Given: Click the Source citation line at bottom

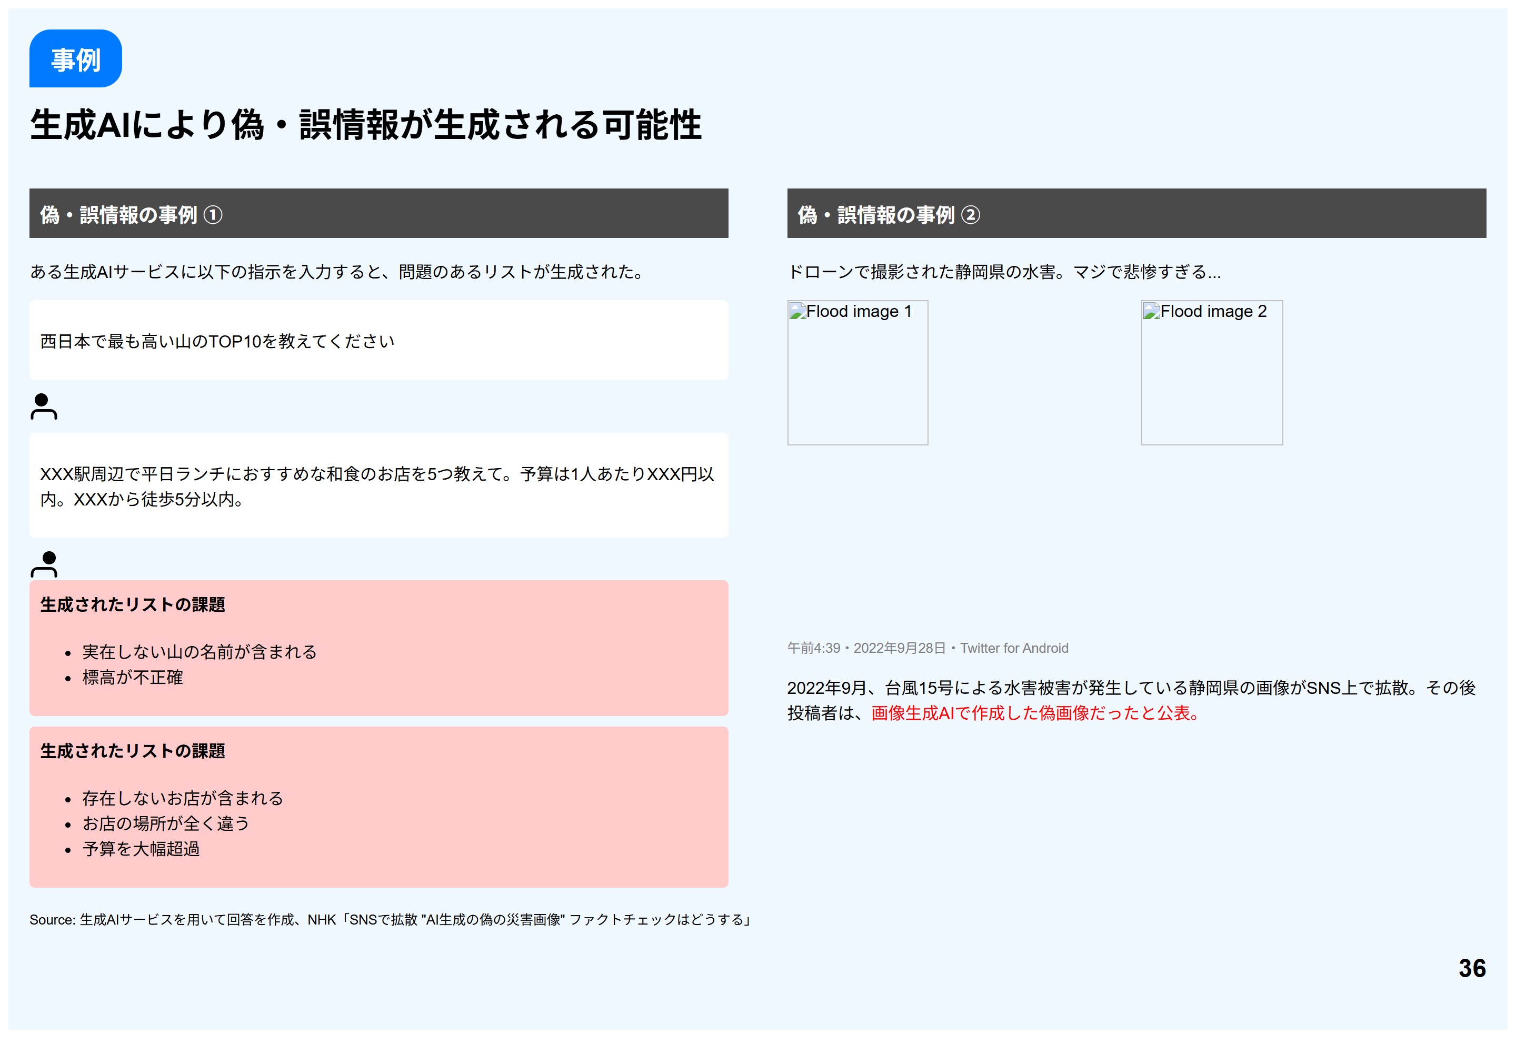Looking at the screenshot, I should [x=389, y=920].
